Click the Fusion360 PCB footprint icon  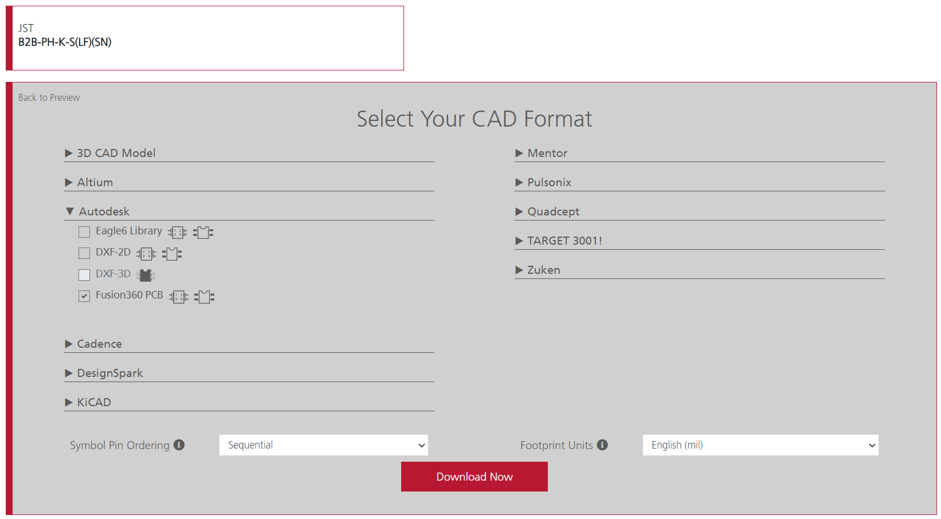[204, 297]
